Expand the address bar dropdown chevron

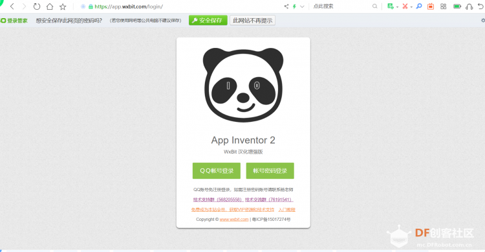(x=302, y=6)
